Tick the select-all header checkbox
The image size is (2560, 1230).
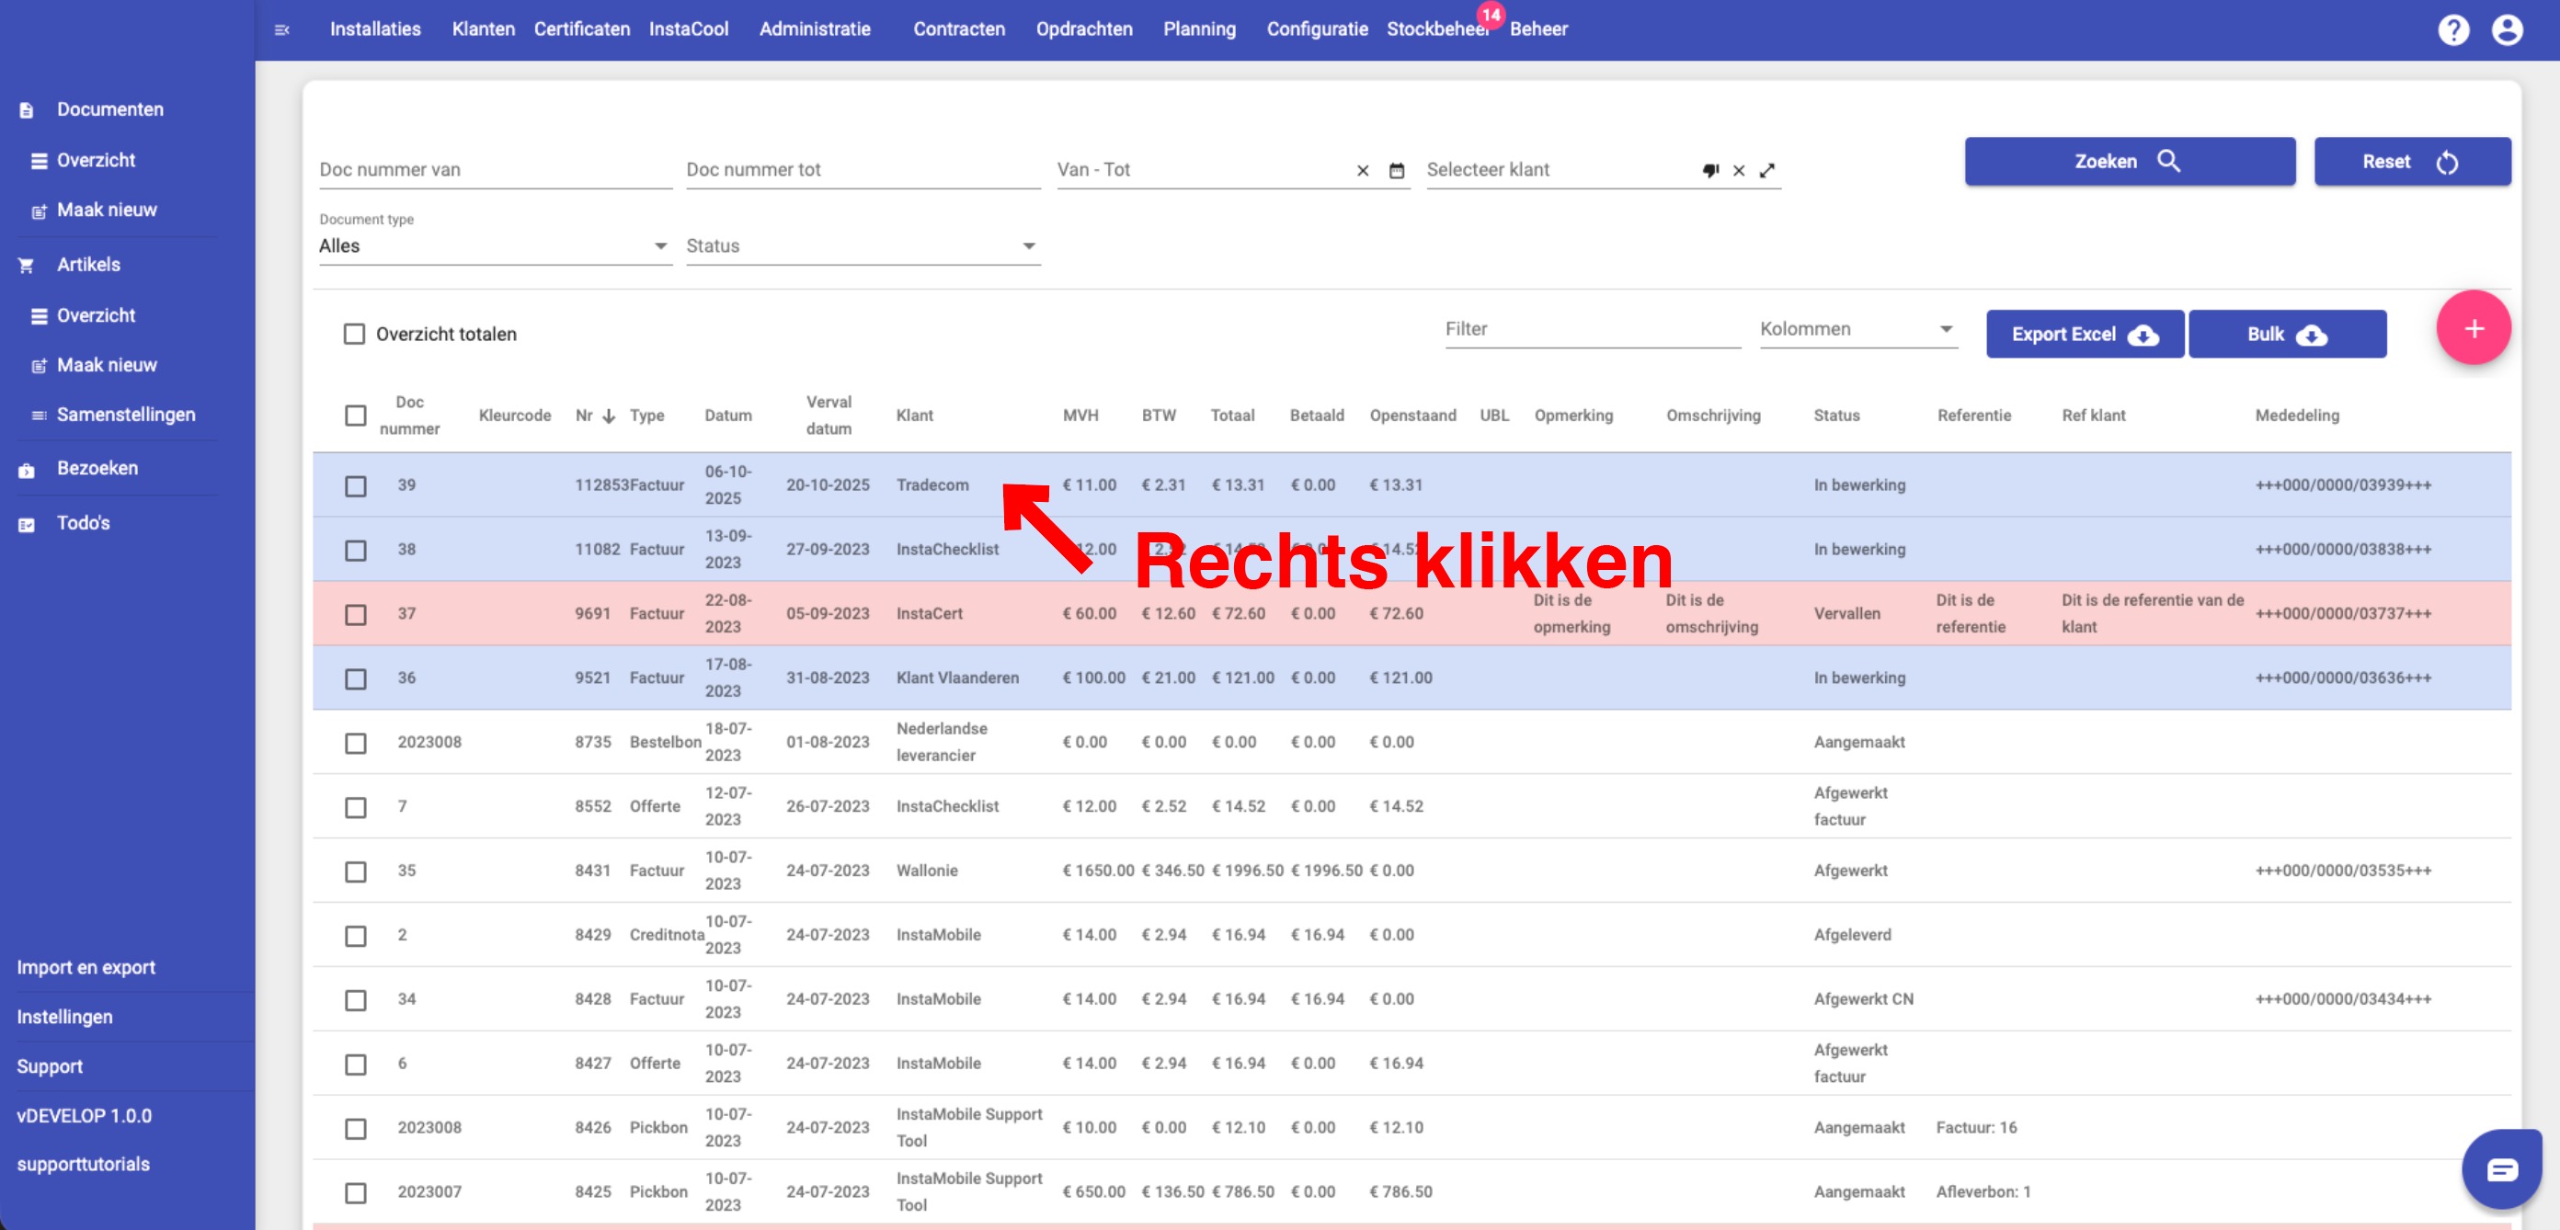point(356,416)
